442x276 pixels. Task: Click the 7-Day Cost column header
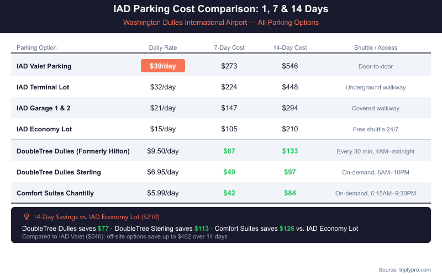tap(229, 47)
